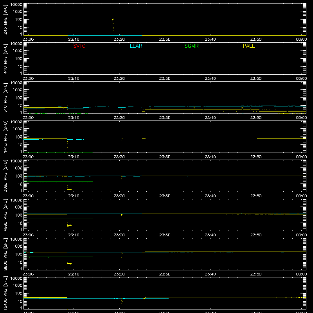Click 23:30 tick label under 410 MHz panel

pos(165,79)
